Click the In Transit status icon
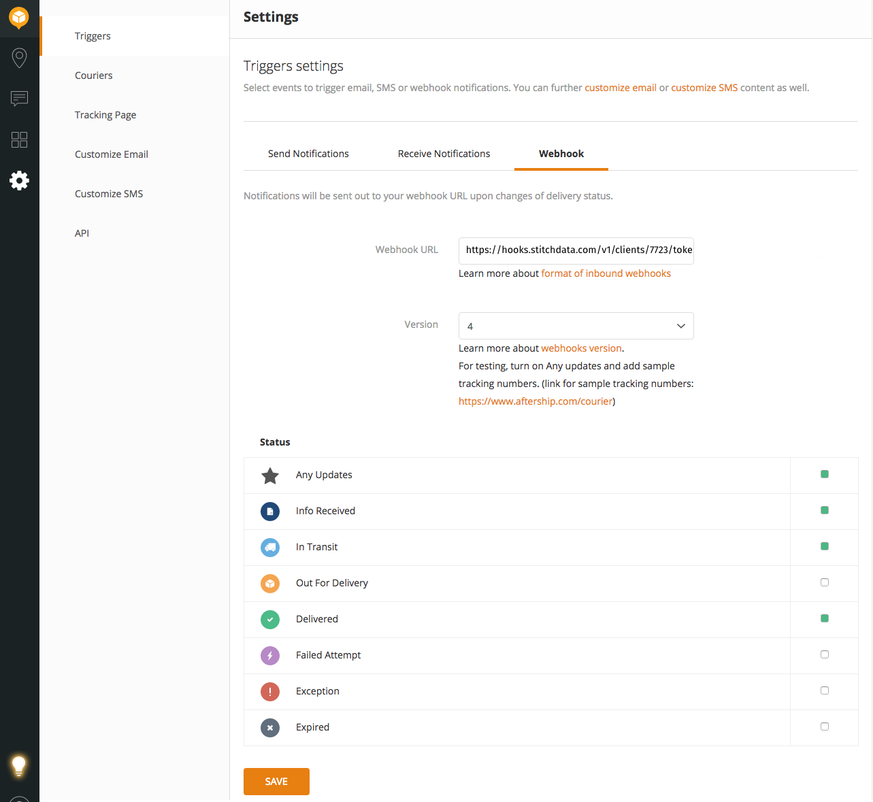 pos(270,547)
